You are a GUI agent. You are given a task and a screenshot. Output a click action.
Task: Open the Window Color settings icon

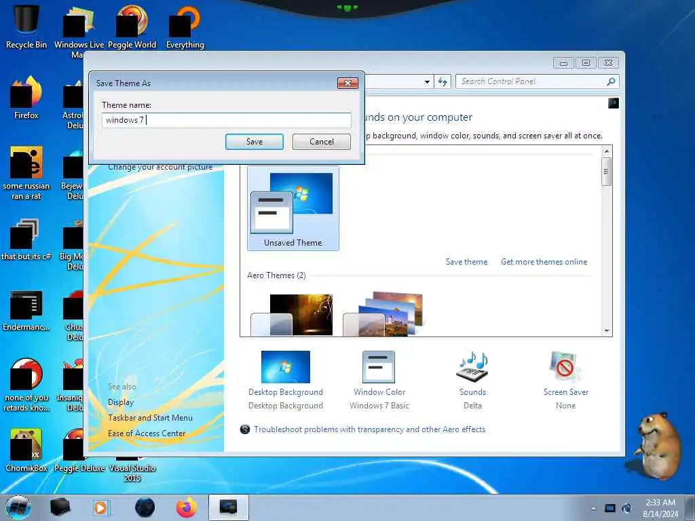tap(379, 367)
